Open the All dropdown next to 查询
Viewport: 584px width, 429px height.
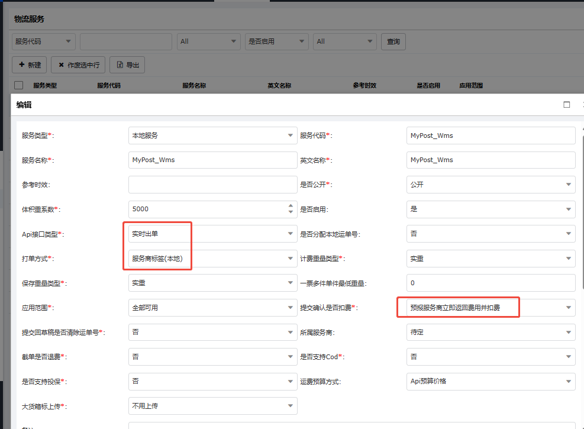point(345,41)
